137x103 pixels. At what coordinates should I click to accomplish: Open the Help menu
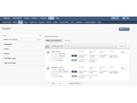58,18
